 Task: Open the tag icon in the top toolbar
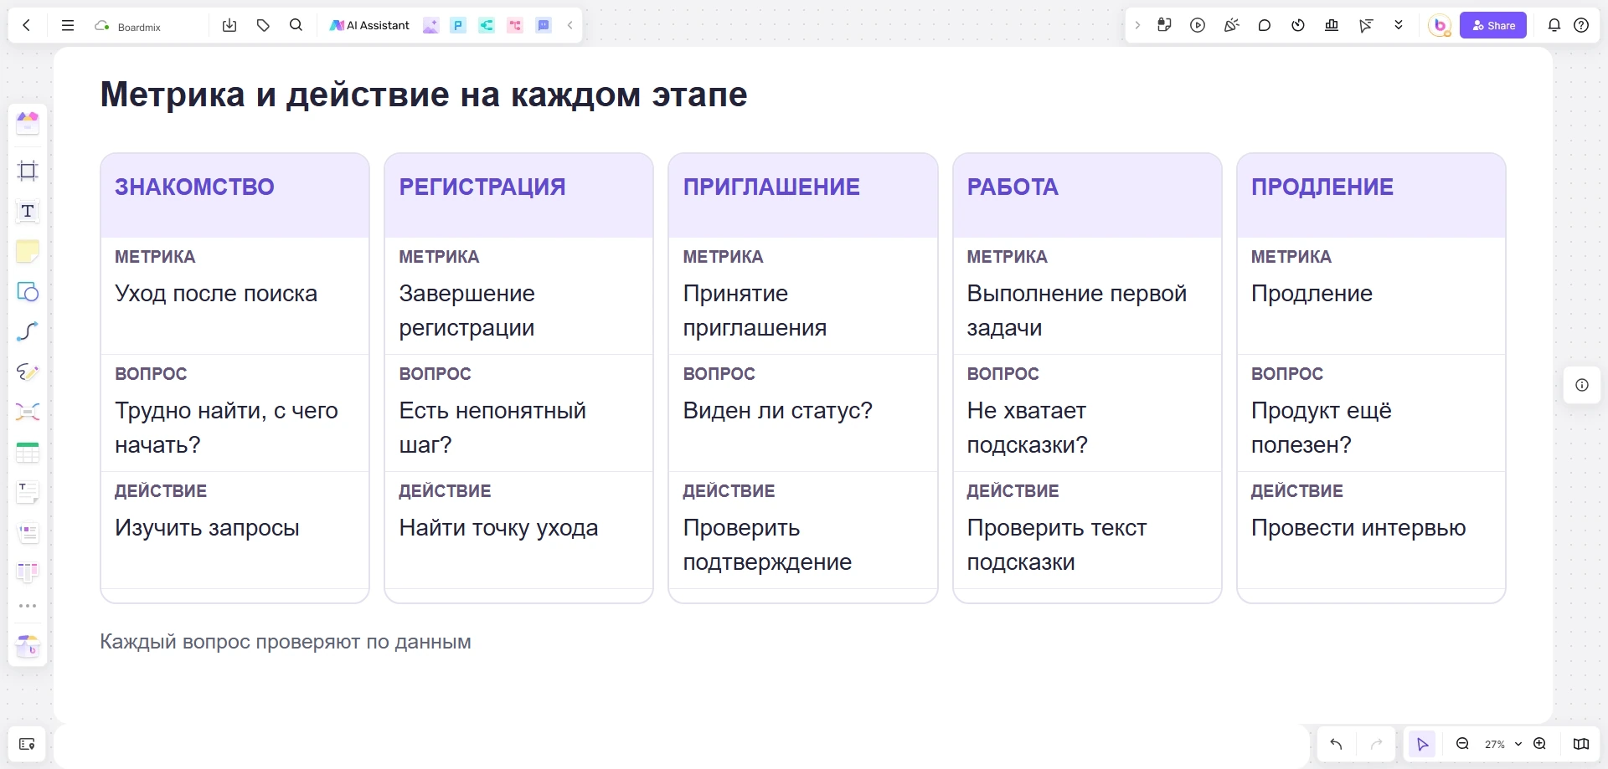pos(263,25)
